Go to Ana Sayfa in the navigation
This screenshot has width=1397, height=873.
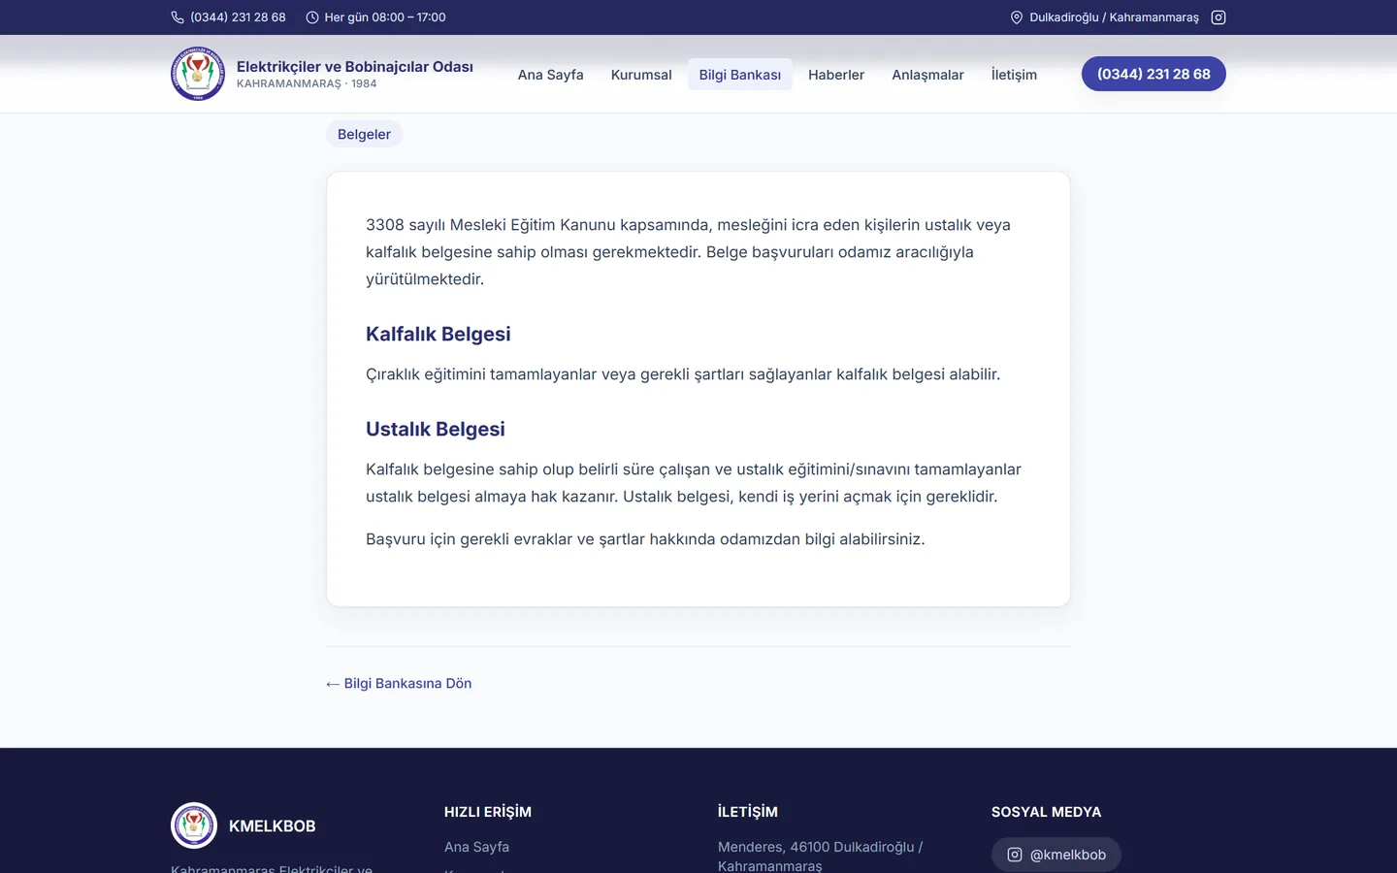[550, 75]
